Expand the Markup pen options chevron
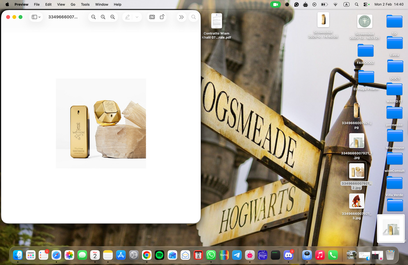This screenshot has width=408, height=265. (137, 17)
